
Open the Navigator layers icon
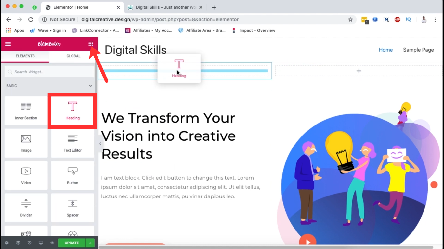[x=18, y=243]
